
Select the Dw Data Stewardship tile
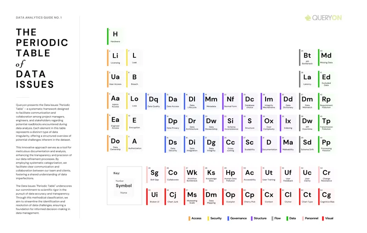pyautogui.click(x=211, y=123)
